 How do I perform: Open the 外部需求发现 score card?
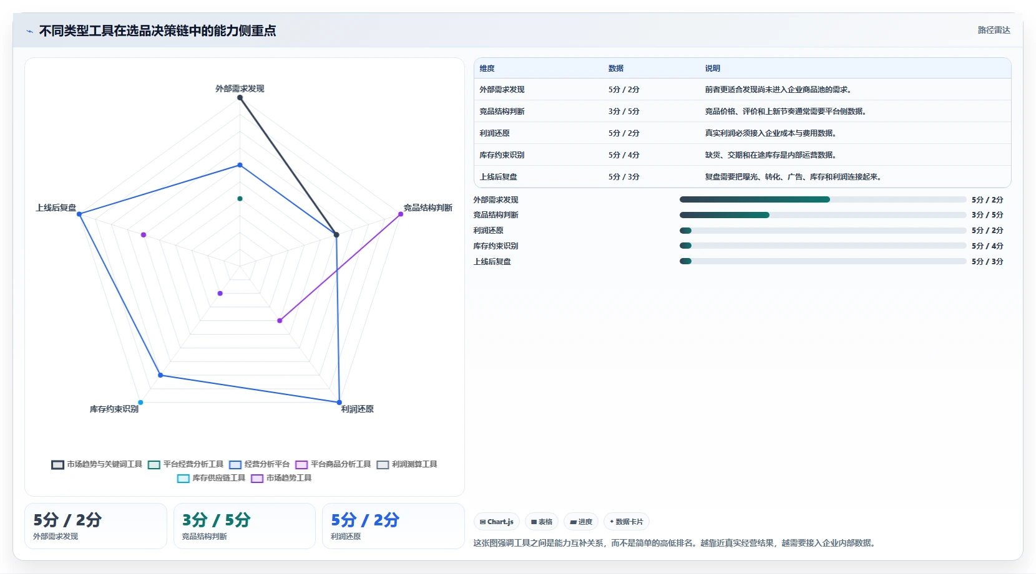(x=95, y=526)
